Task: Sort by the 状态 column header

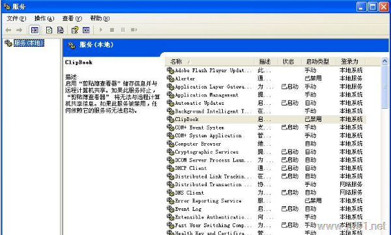Action: (288, 61)
